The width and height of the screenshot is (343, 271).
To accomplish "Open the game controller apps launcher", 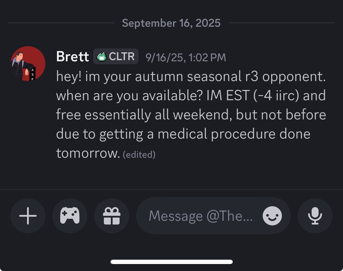I will point(70,216).
